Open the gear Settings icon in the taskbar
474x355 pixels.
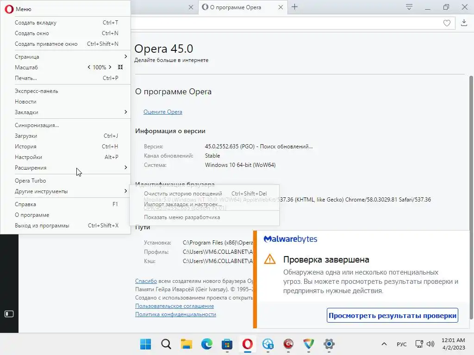pyautogui.click(x=329, y=344)
